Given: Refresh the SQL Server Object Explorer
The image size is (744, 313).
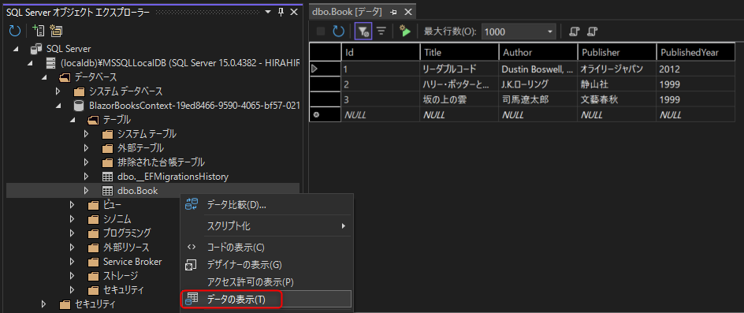Looking at the screenshot, I should [15, 32].
